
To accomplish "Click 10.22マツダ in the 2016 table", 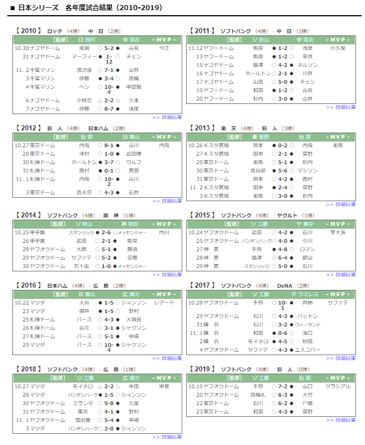I will click(30, 302).
